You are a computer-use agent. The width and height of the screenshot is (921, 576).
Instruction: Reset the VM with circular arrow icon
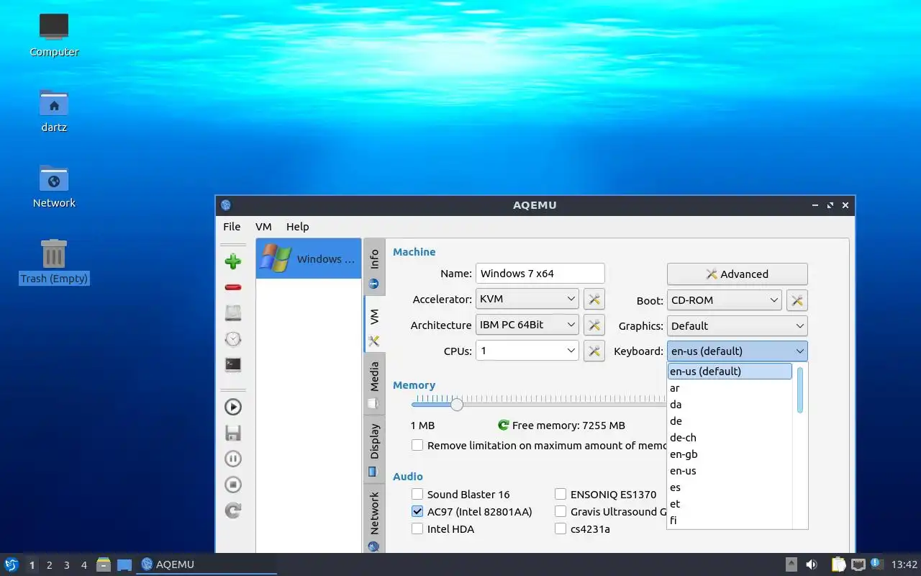232,510
